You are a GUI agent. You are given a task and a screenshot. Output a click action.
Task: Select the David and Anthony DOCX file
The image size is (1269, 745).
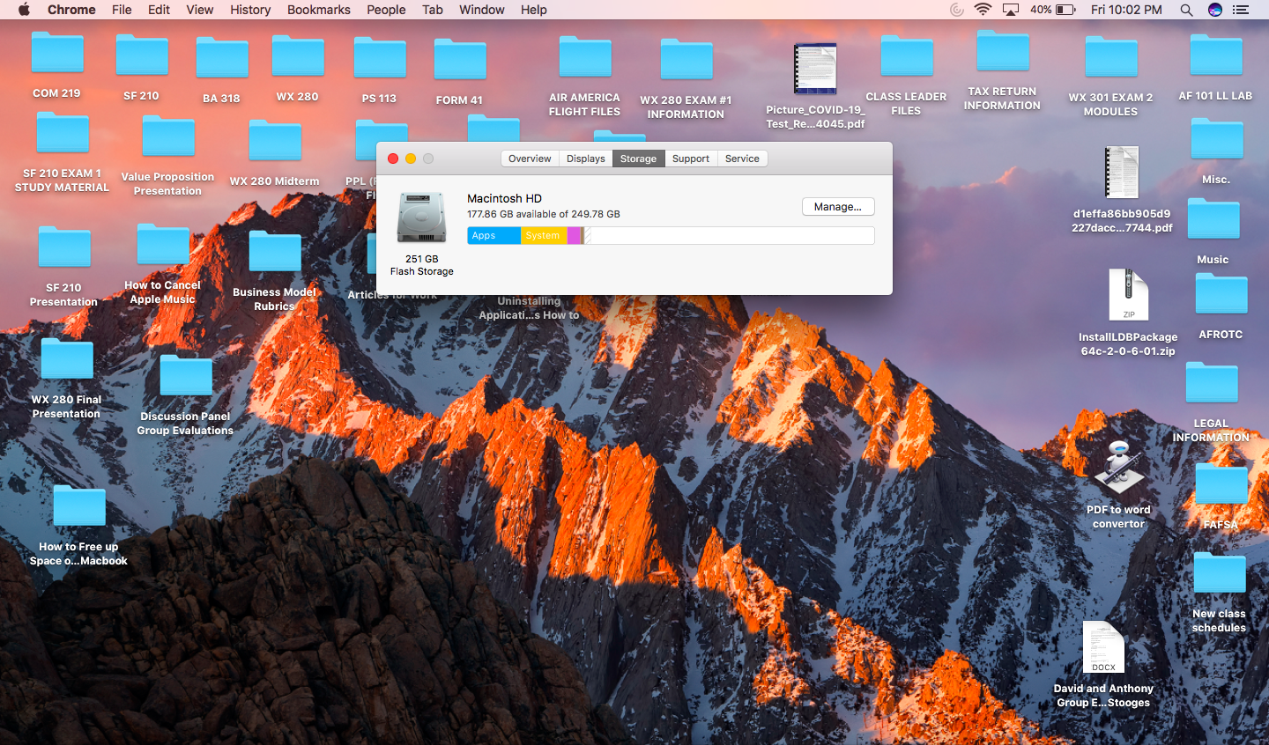[1103, 647]
